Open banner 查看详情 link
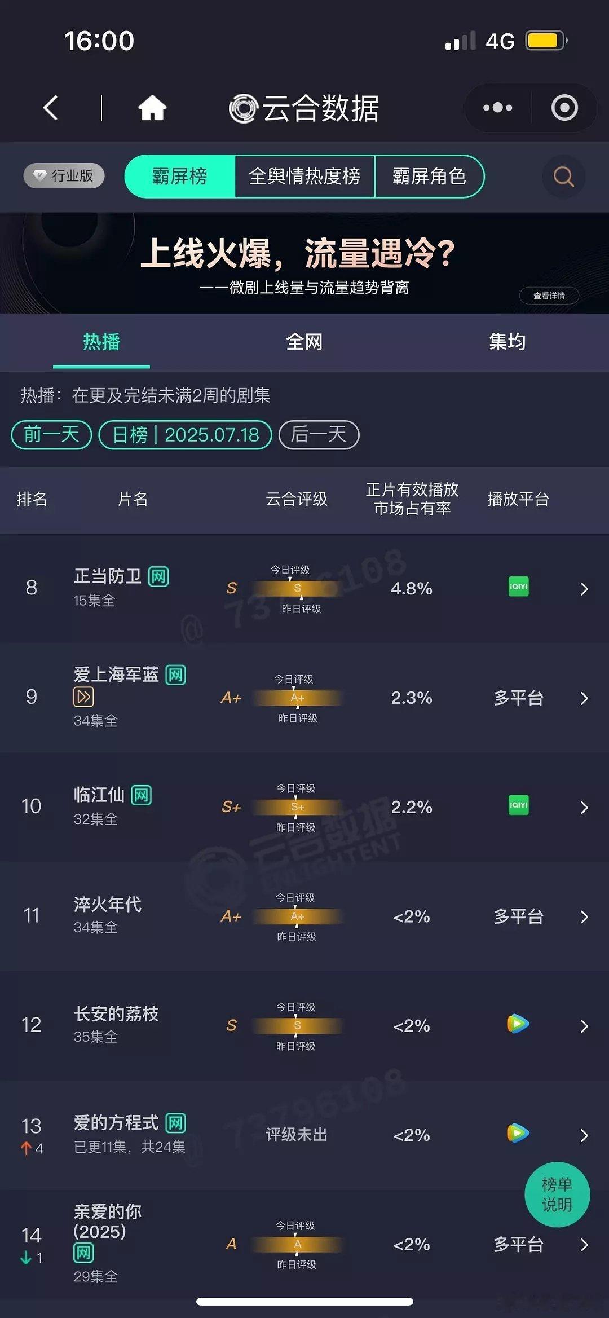This screenshot has height=1318, width=609. click(549, 296)
